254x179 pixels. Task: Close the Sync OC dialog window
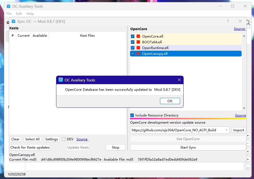tap(240, 21)
